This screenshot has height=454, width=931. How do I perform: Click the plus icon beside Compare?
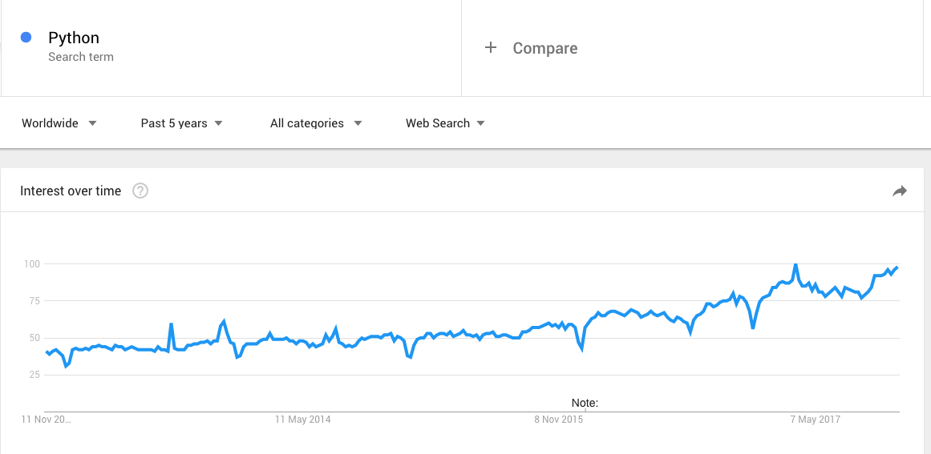pyautogui.click(x=491, y=47)
